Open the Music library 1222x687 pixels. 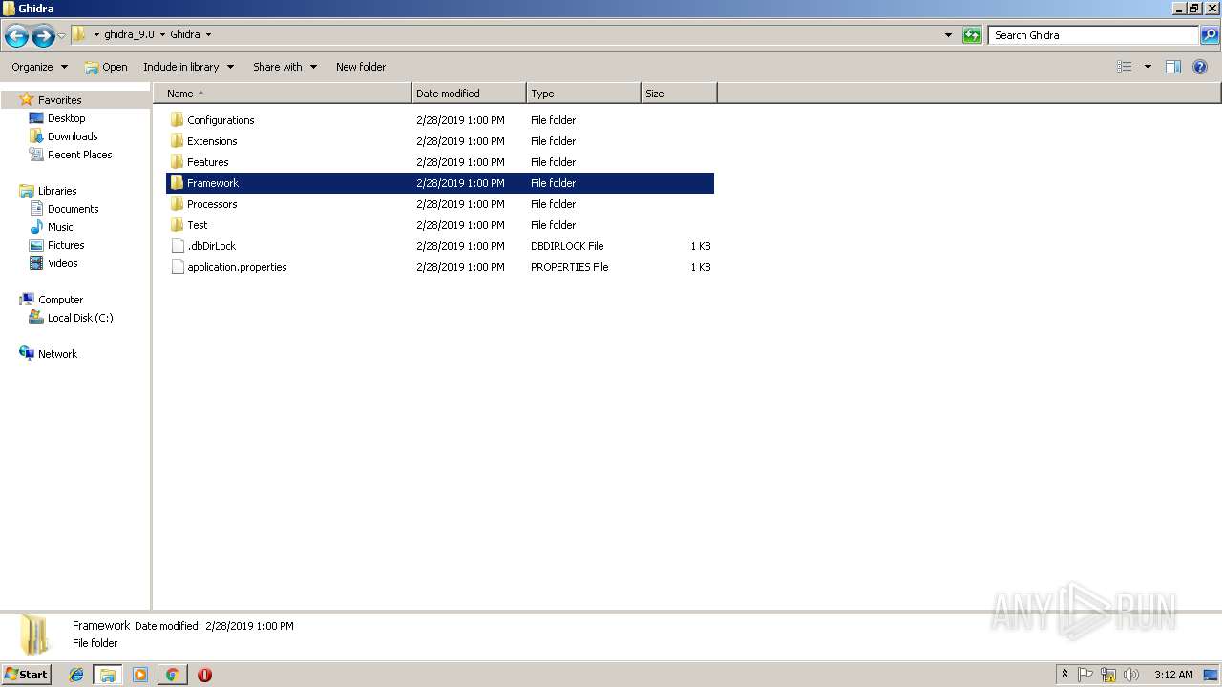60,227
